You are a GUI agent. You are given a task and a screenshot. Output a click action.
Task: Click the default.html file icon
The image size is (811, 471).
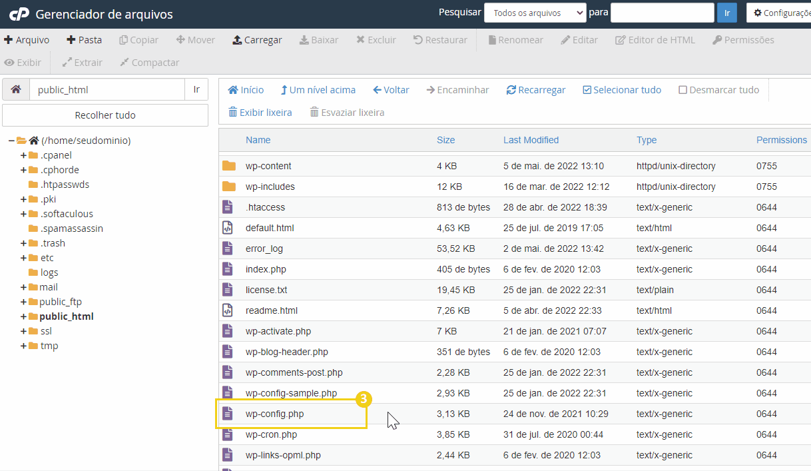point(228,228)
